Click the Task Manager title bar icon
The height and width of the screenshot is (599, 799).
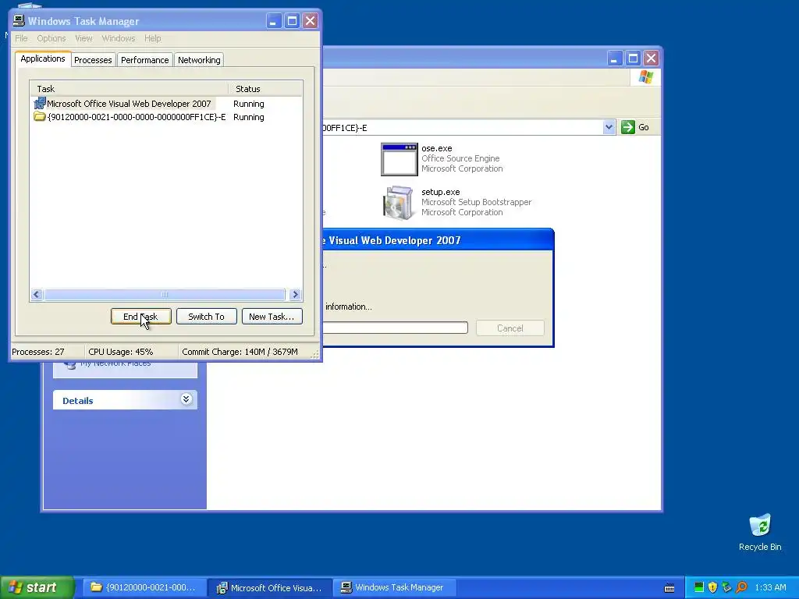coord(19,20)
